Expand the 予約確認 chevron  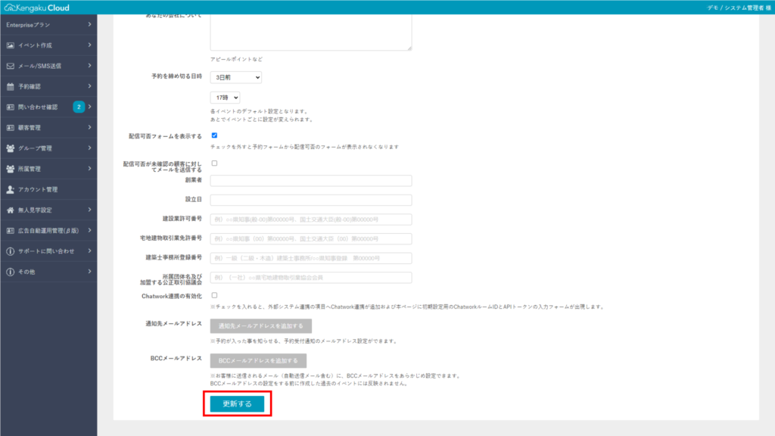(89, 86)
